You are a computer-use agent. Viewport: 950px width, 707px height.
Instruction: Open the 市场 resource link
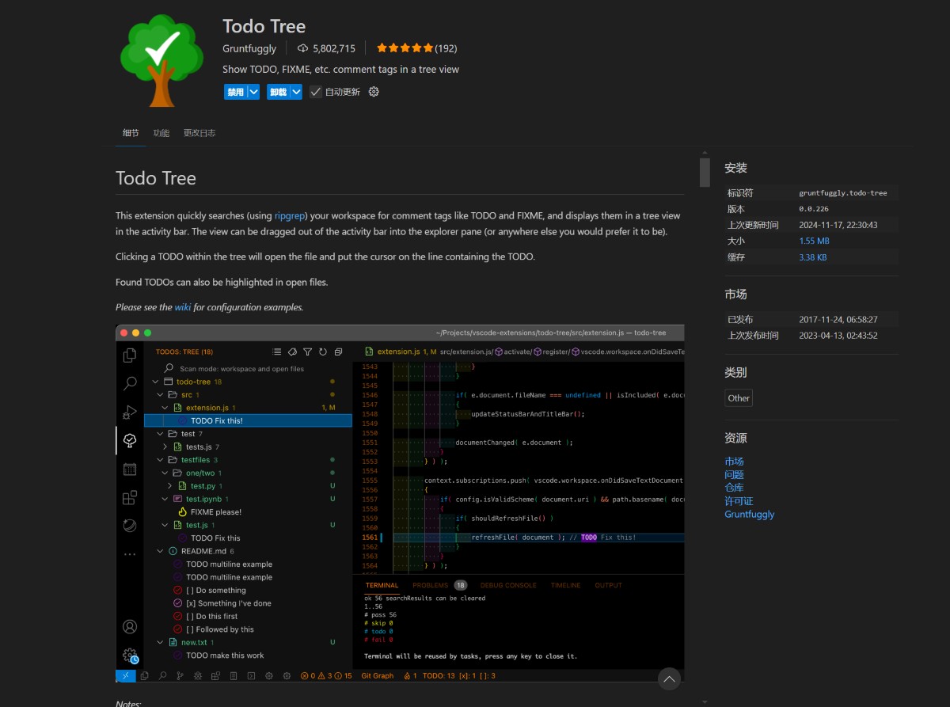pos(734,462)
